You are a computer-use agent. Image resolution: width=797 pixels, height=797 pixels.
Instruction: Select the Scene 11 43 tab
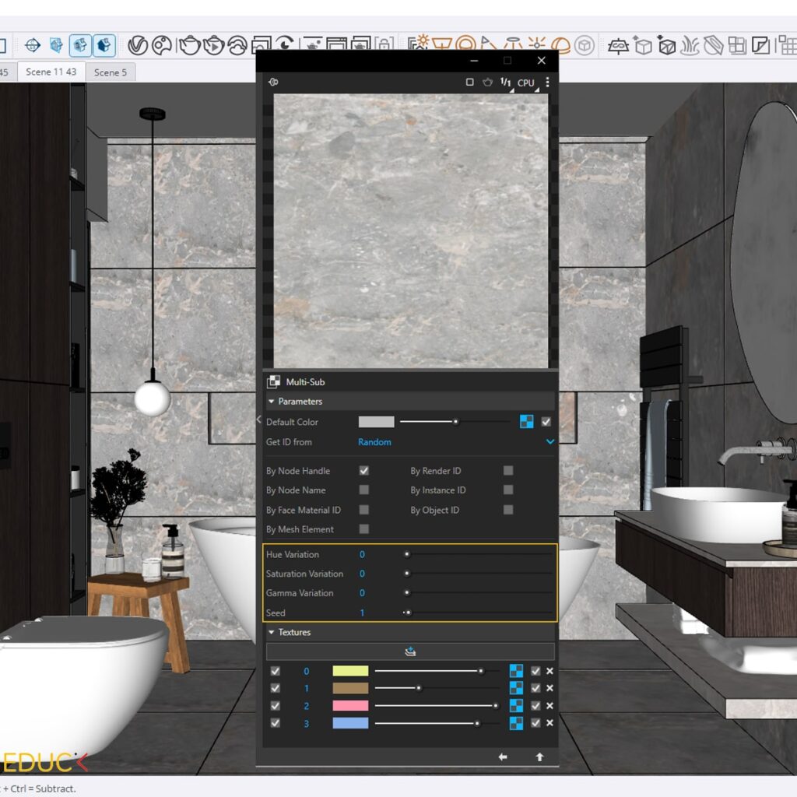pyautogui.click(x=51, y=72)
